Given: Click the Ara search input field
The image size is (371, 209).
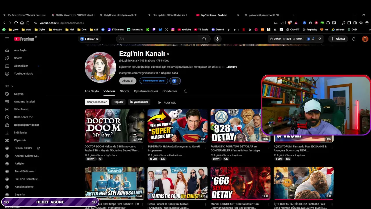Looking at the screenshot, I should point(157,39).
